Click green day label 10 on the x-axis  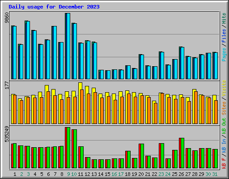pyautogui.click(x=74, y=174)
